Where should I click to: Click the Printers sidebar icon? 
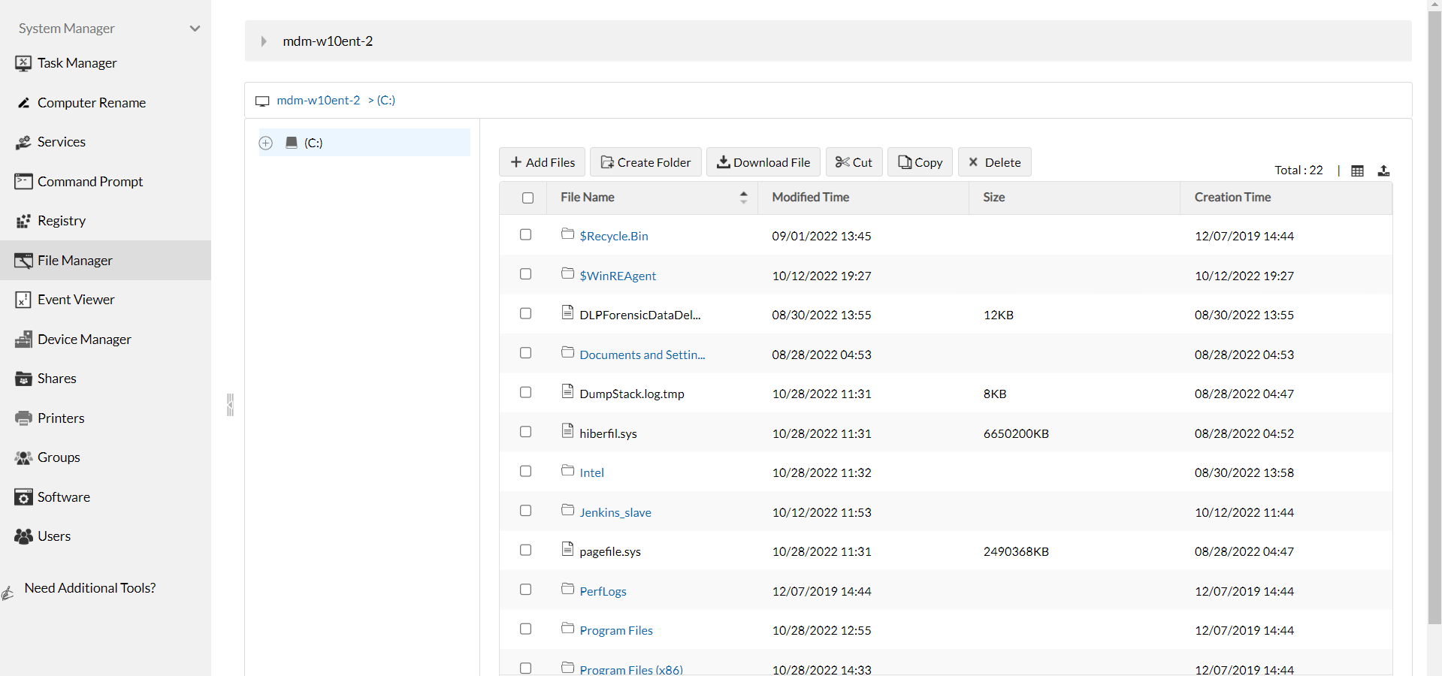point(23,418)
